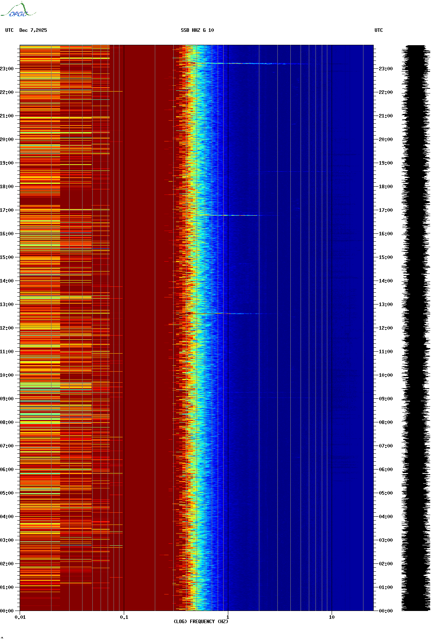Click the 03:00 marker on left time axis
The width and height of the screenshot is (433, 642).
[x=7, y=540]
